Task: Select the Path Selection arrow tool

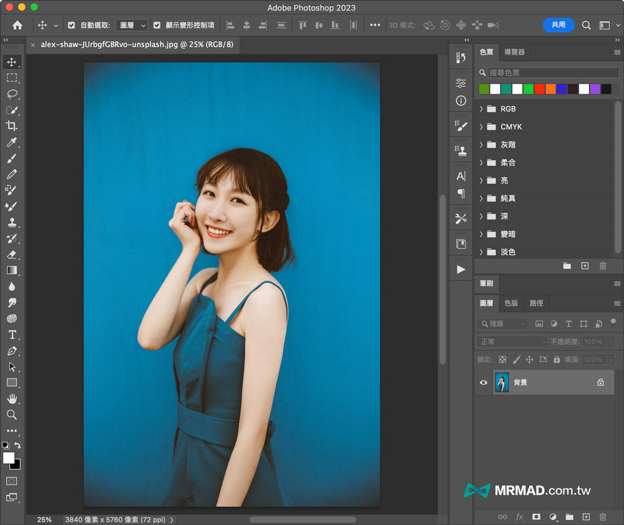Action: (12, 367)
